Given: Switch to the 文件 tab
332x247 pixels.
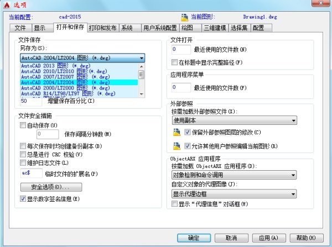Looking at the screenshot, I should [20, 28].
